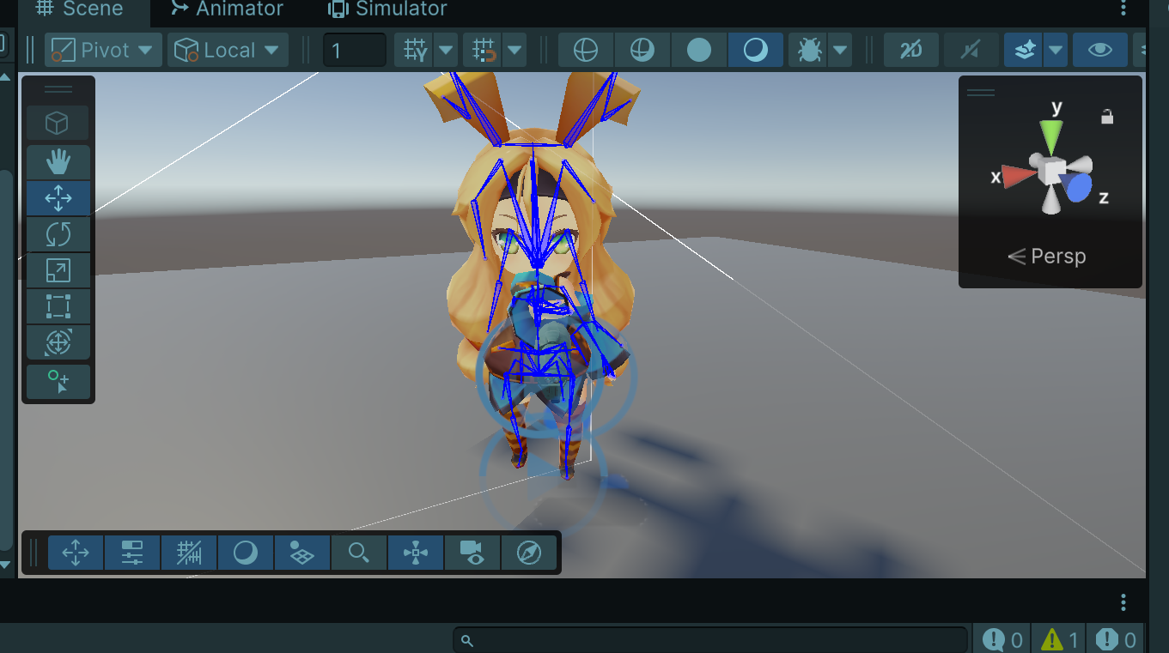Toggle hidden objects visibility eye
The height and width of the screenshot is (653, 1169).
coord(1100,51)
